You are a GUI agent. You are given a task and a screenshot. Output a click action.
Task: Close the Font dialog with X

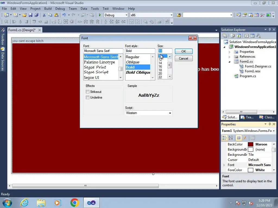click(192, 38)
